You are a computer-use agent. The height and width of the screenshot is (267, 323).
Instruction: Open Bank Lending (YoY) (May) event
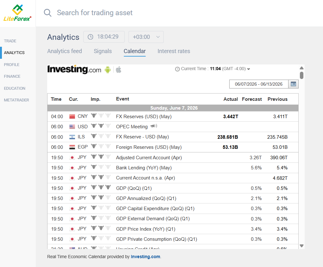point(144,168)
